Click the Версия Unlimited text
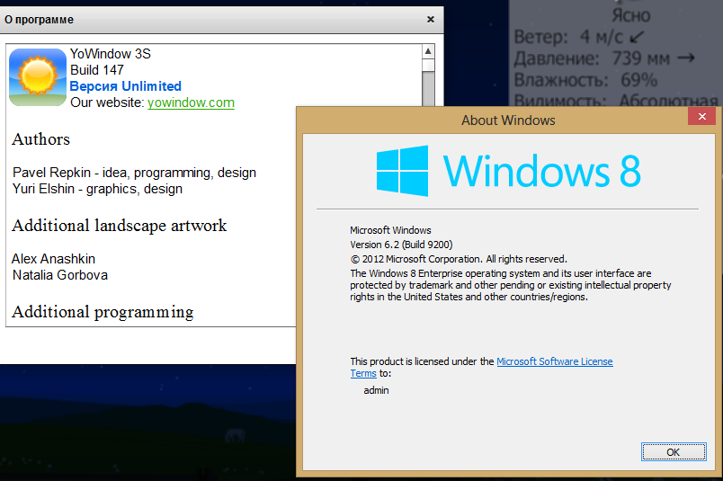This screenshot has width=723, height=481. (126, 86)
